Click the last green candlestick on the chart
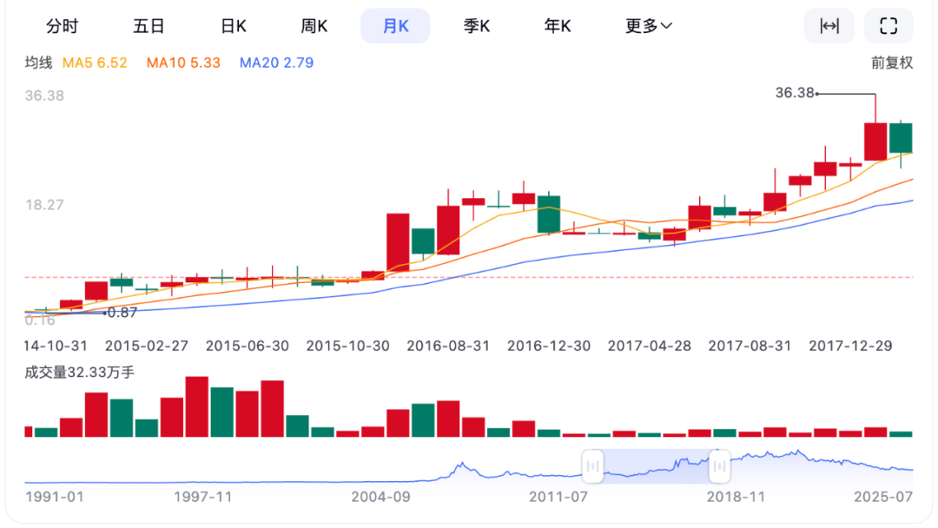 (901, 138)
